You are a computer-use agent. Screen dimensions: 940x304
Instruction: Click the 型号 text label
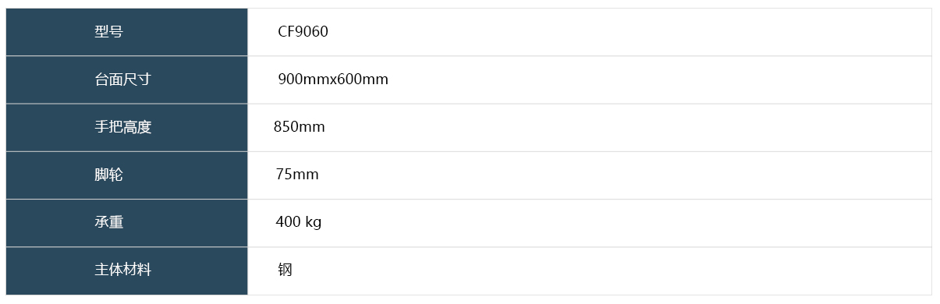coord(109,32)
